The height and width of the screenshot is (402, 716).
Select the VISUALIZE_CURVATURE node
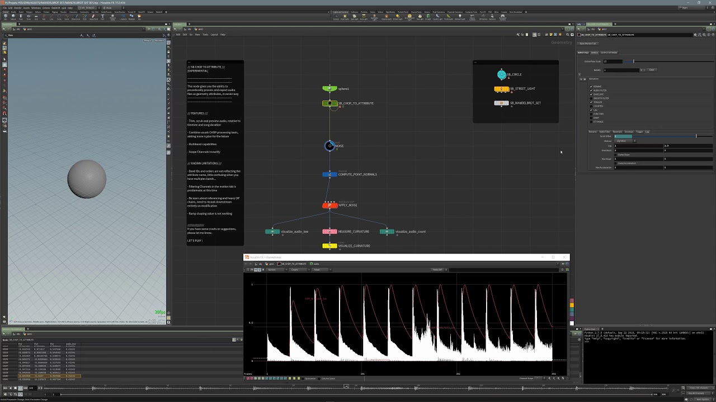329,246
